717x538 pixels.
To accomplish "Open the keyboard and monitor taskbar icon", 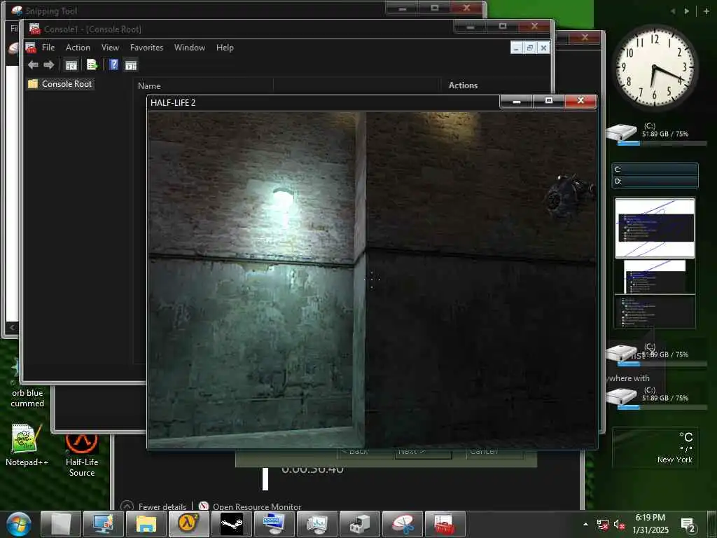I will pyautogui.click(x=274, y=524).
